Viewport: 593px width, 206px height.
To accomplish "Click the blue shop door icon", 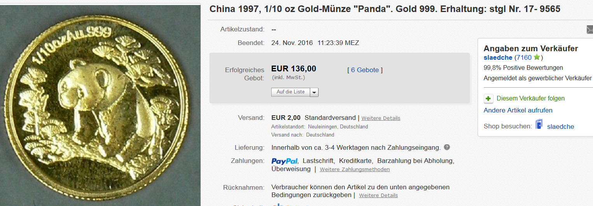I will (539, 125).
